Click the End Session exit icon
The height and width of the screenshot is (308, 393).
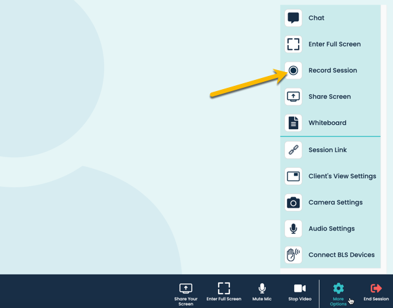[x=376, y=288]
